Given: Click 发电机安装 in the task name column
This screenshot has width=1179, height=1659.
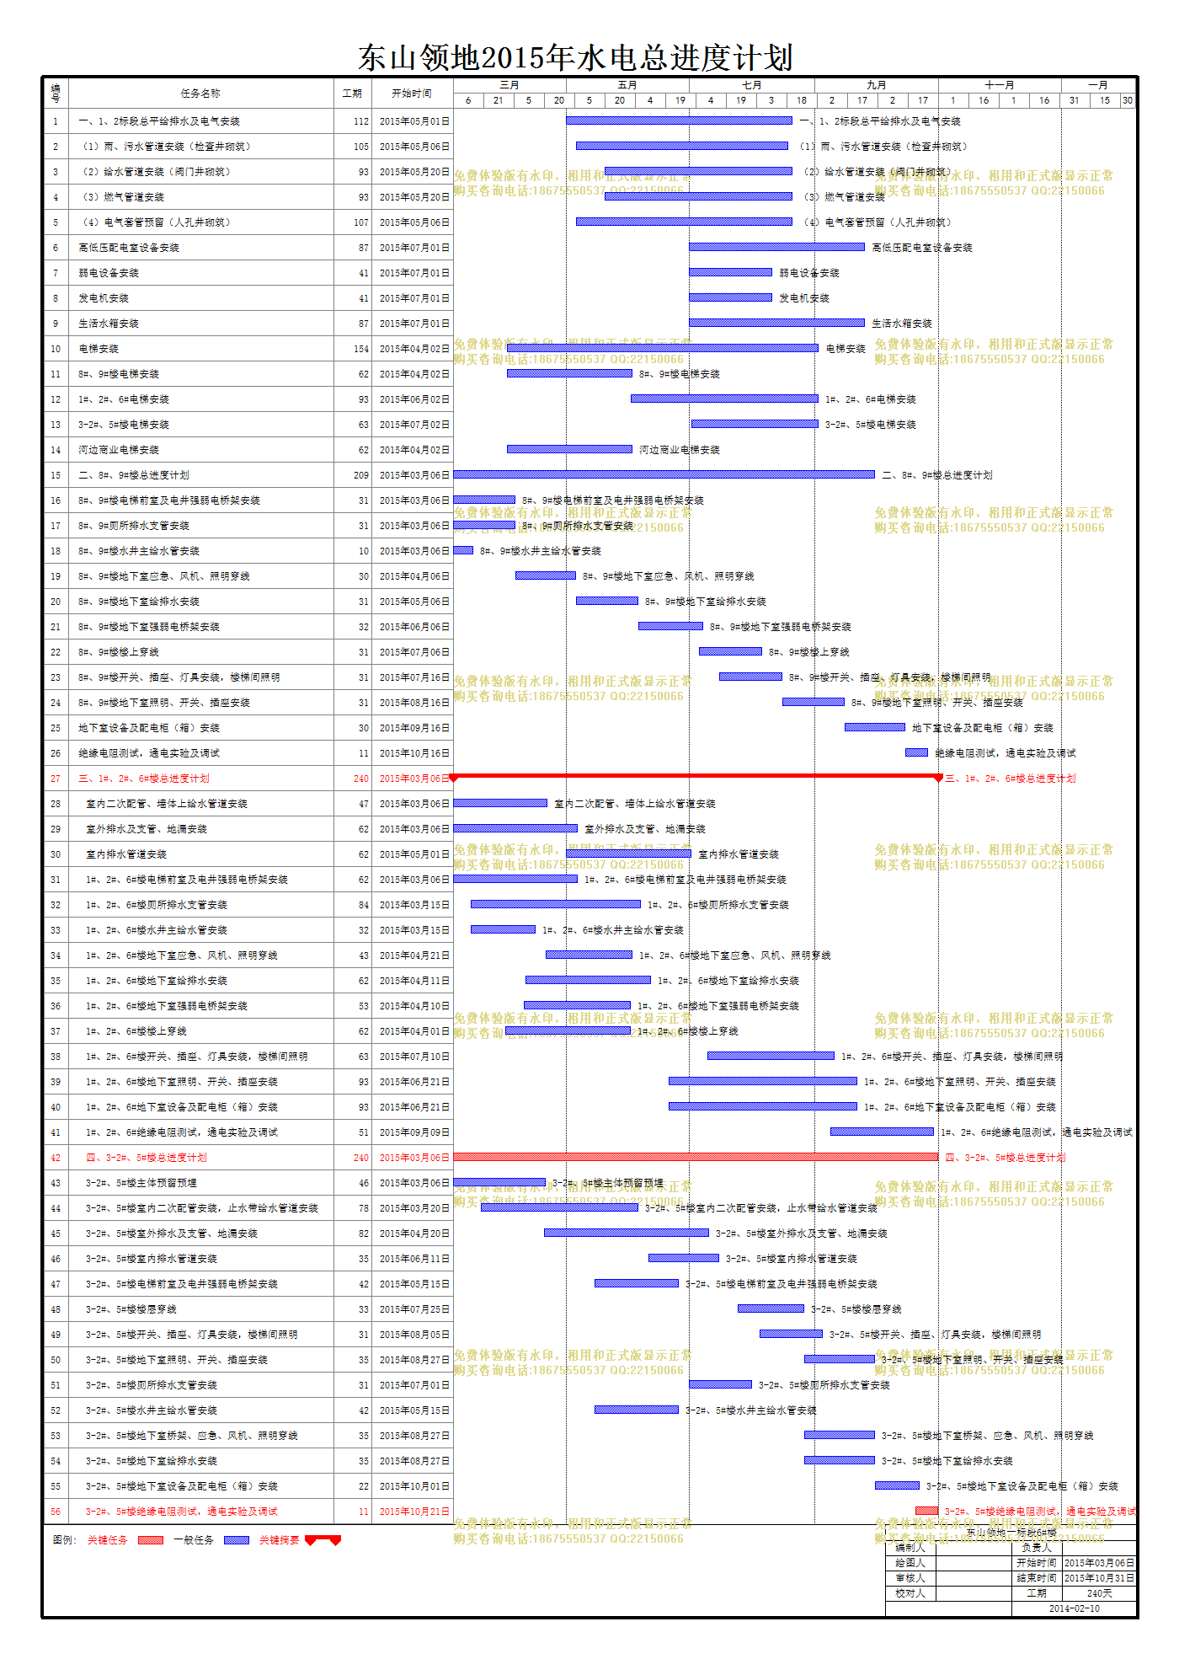Looking at the screenshot, I should coord(104,298).
